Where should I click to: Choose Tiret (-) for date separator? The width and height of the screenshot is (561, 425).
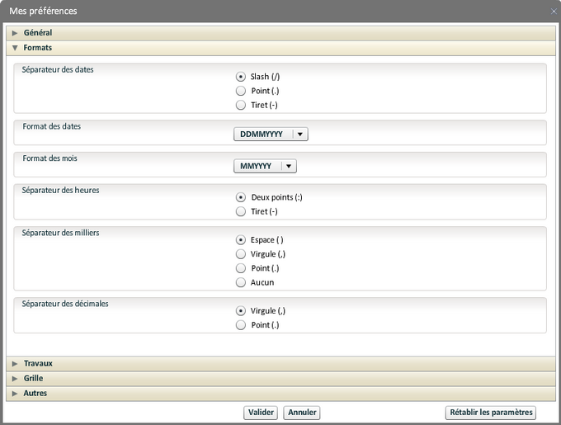point(241,105)
